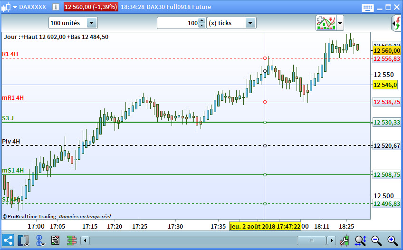Zoom out with the minus magnifier

pyautogui.click(x=376, y=240)
